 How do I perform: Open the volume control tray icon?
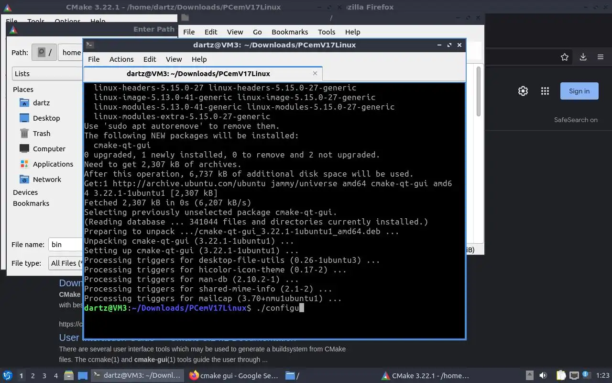(x=543, y=375)
